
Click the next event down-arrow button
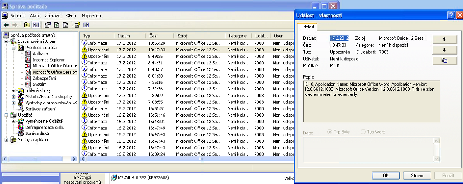pyautogui.click(x=444, y=50)
